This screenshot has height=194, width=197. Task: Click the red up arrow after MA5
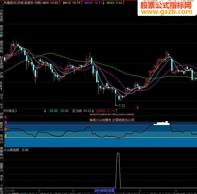coord(60,3)
